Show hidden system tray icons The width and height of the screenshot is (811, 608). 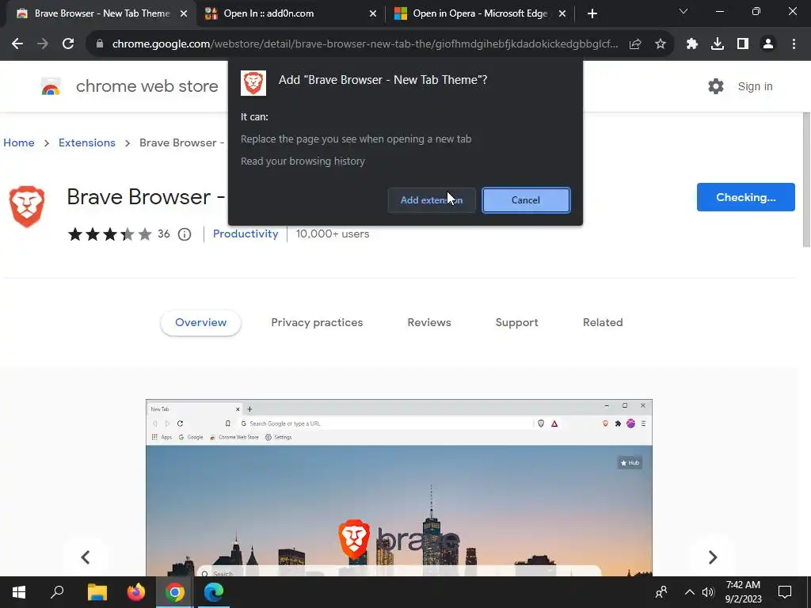point(690,592)
